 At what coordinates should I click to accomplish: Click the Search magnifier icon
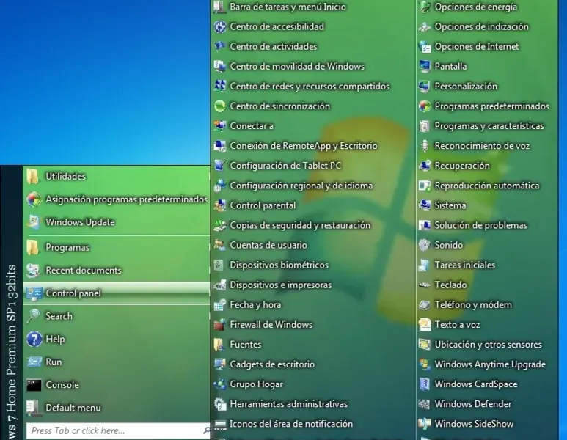33,316
